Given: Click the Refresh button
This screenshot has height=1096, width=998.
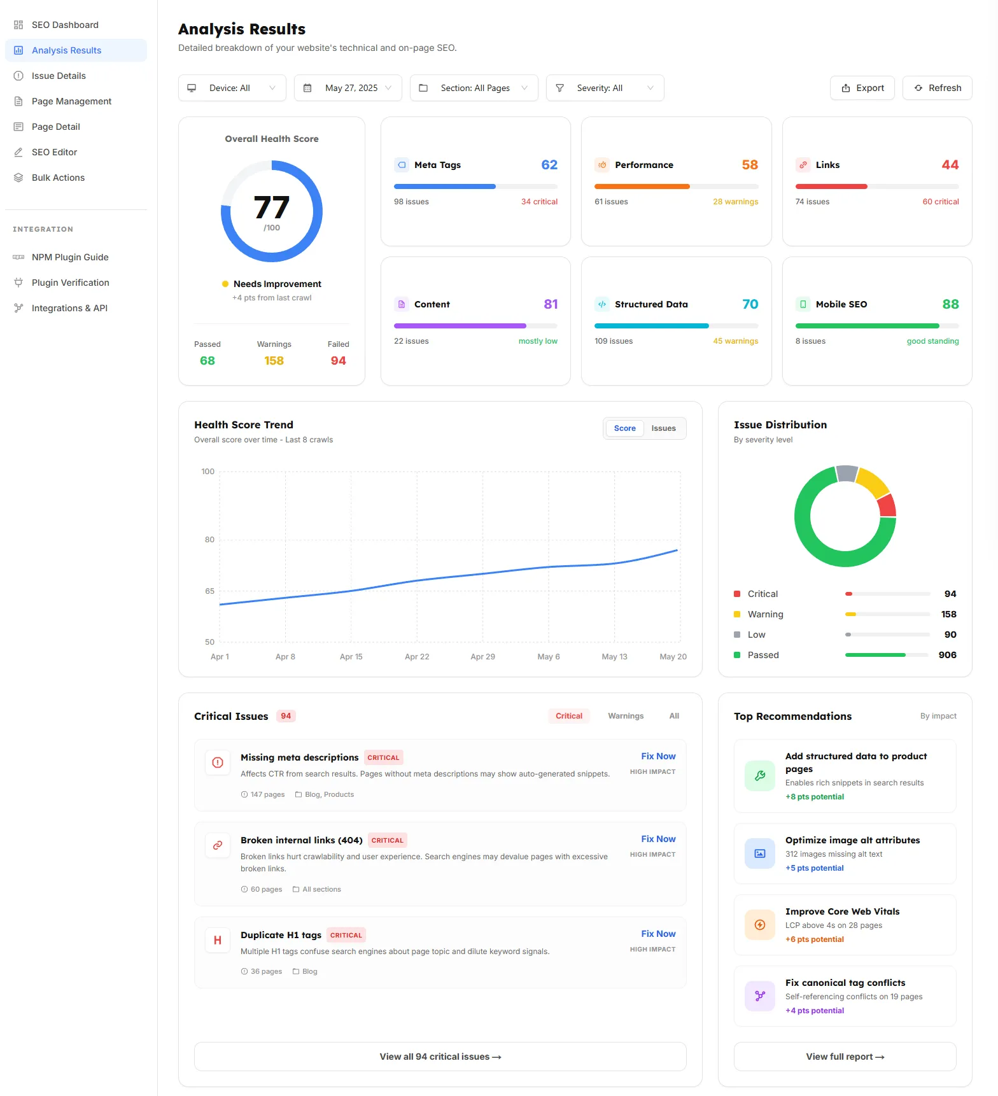Looking at the screenshot, I should (x=938, y=88).
